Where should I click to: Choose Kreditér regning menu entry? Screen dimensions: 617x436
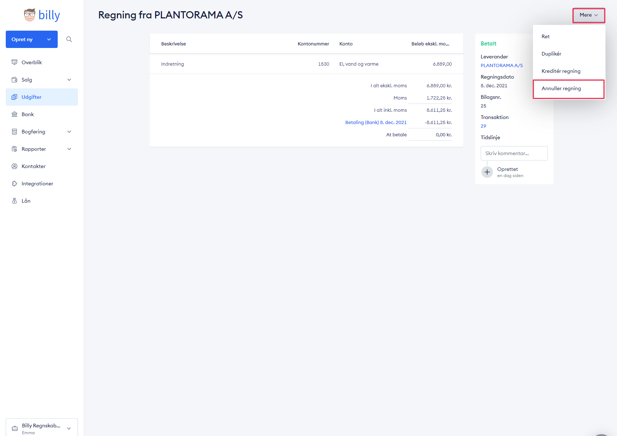click(569, 71)
